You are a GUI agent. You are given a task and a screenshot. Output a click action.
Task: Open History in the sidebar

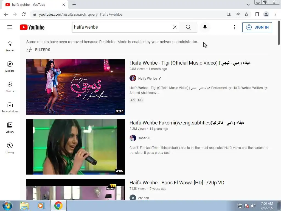point(10,148)
